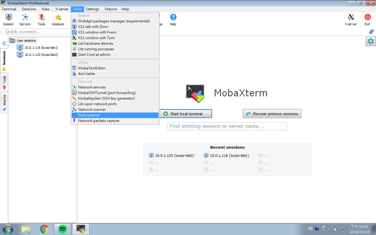
Task: Open the View menu
Action: click(46, 9)
